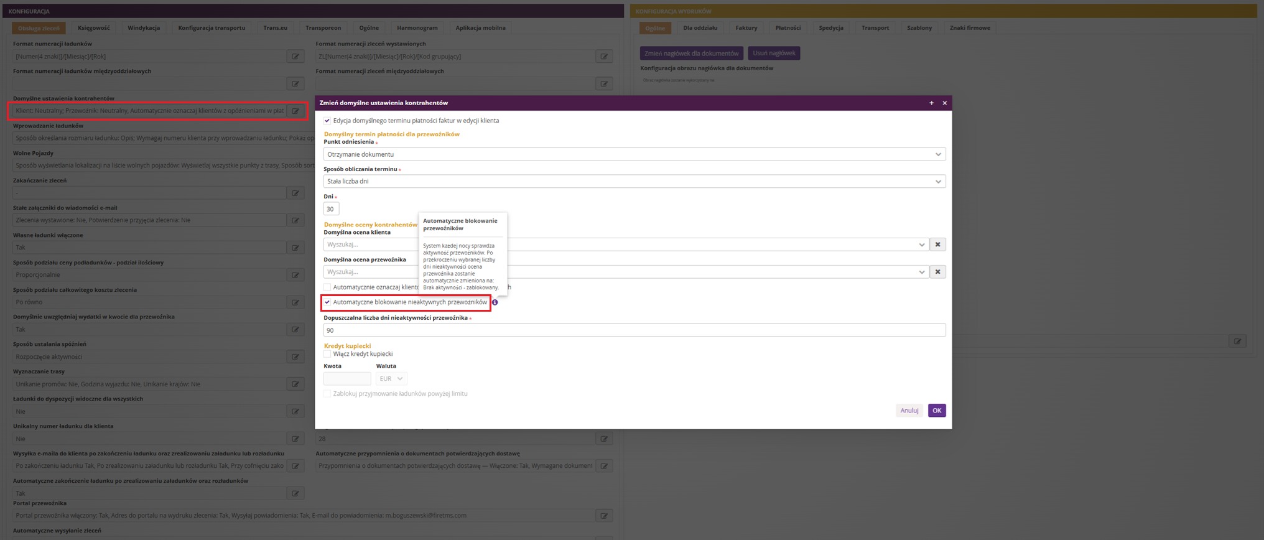The image size is (1264, 540).
Task: Click the Usuń nagłówek button
Action: coord(774,54)
